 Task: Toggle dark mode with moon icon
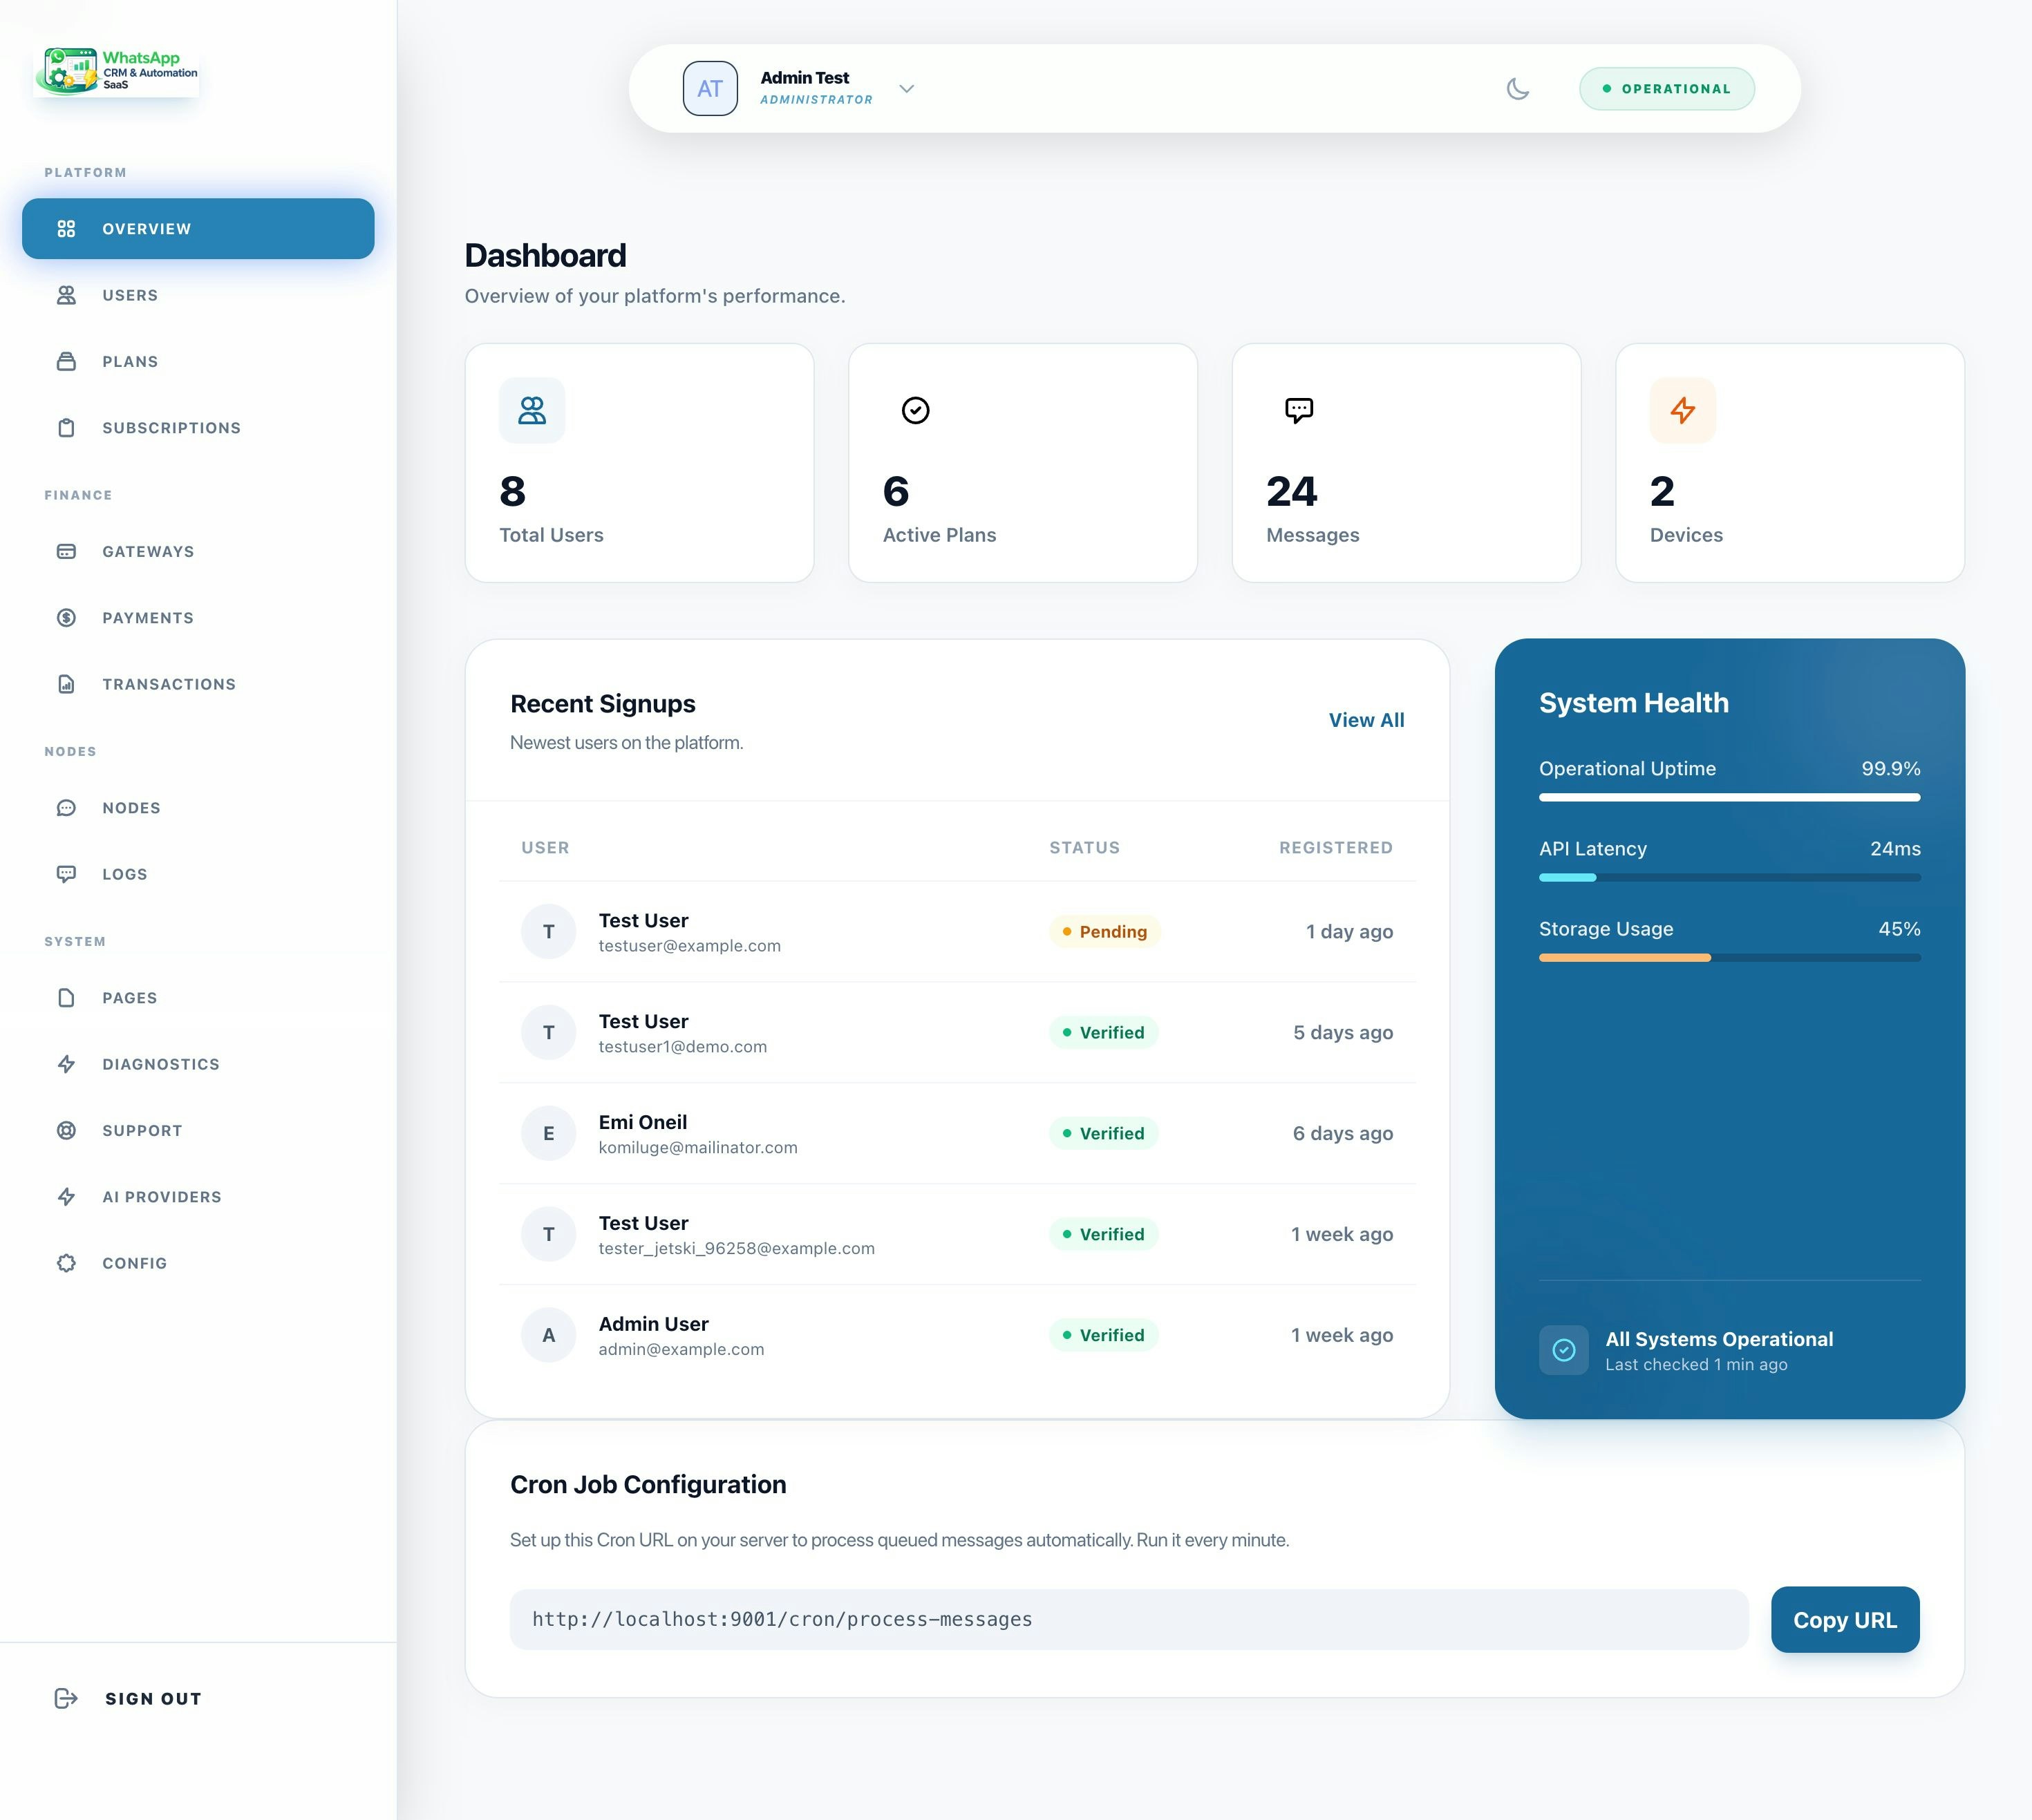coord(1518,88)
